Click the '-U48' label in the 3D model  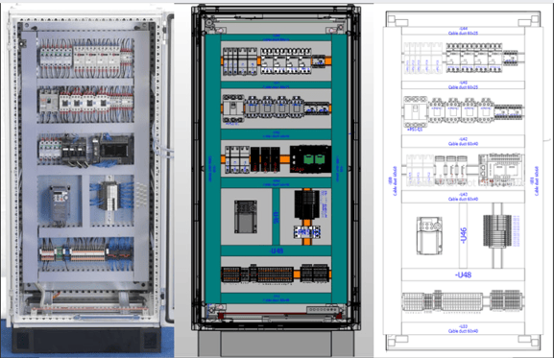point(276,251)
